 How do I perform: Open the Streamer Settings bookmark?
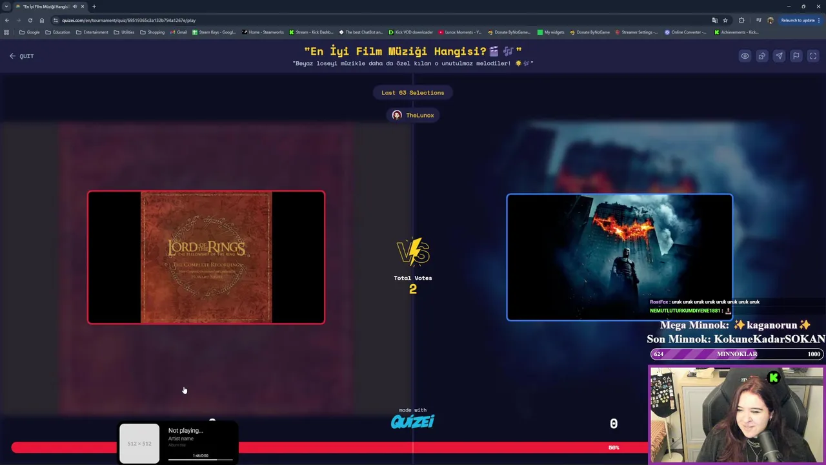(x=636, y=32)
